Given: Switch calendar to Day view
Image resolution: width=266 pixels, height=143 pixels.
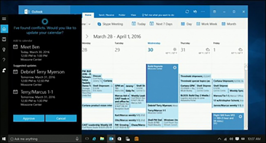Looking at the screenshot, I should point(186,24).
